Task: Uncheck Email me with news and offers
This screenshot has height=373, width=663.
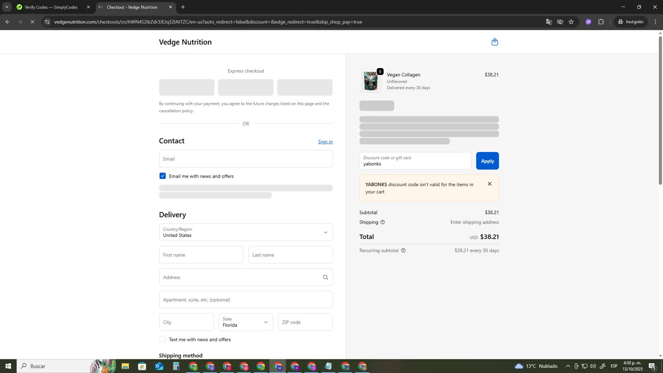Action: pyautogui.click(x=163, y=176)
